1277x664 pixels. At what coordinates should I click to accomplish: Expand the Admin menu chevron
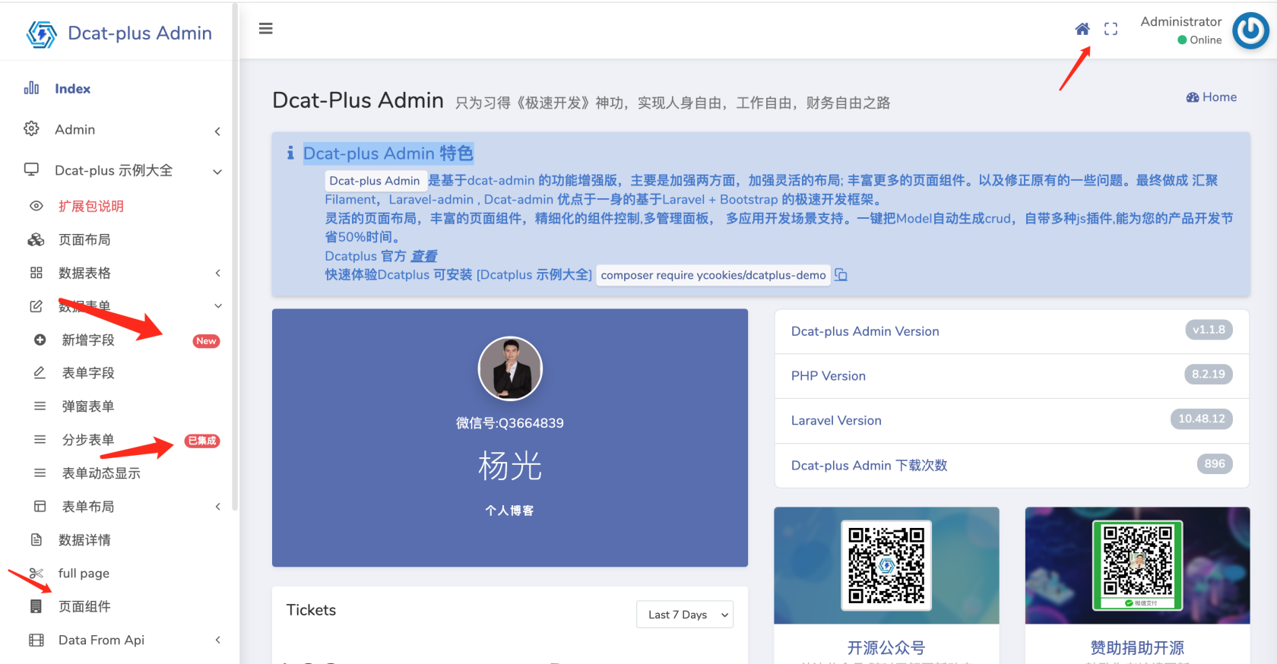point(217,131)
